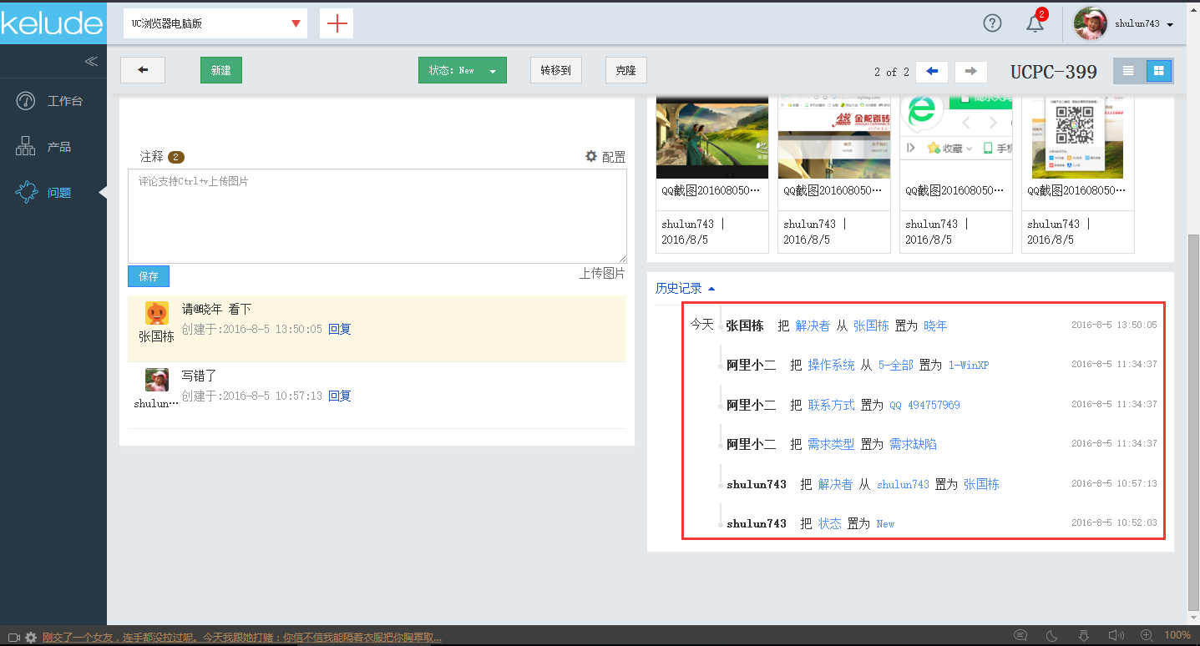1200x646 pixels.
Task: Click the 转移到 button
Action: point(556,71)
